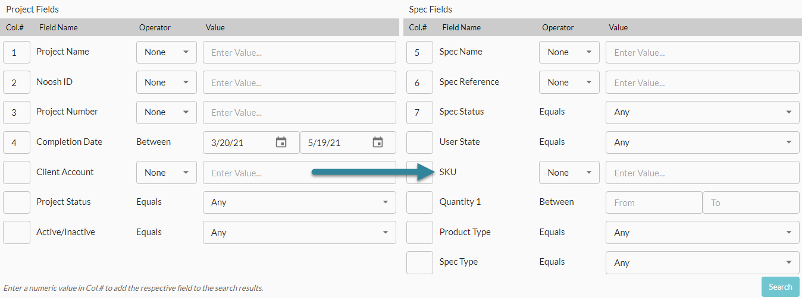Click the Quantity 1 field label
The image size is (802, 298).
point(460,202)
